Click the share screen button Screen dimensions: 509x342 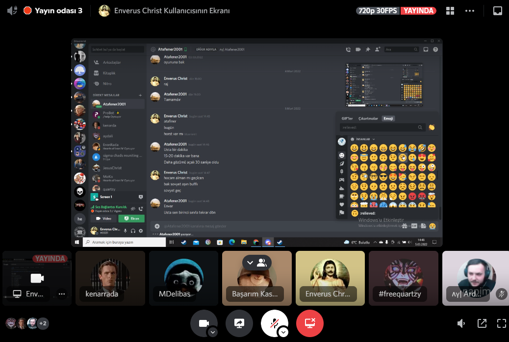239,323
